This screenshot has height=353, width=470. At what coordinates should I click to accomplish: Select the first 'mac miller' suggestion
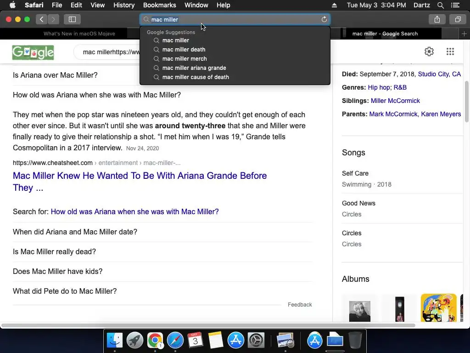pos(235,40)
